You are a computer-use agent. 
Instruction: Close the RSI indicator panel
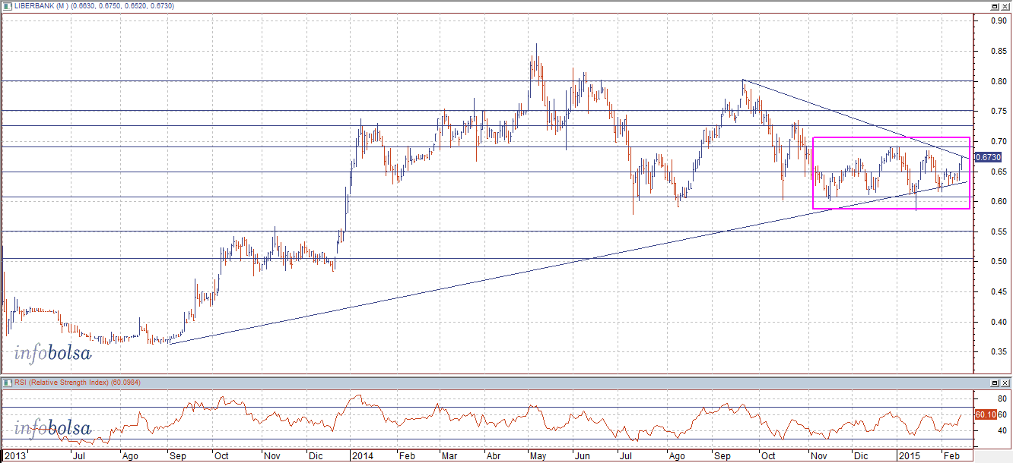pos(1005,383)
